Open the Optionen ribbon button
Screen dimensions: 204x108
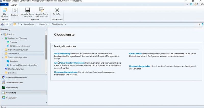(x=15, y=13)
